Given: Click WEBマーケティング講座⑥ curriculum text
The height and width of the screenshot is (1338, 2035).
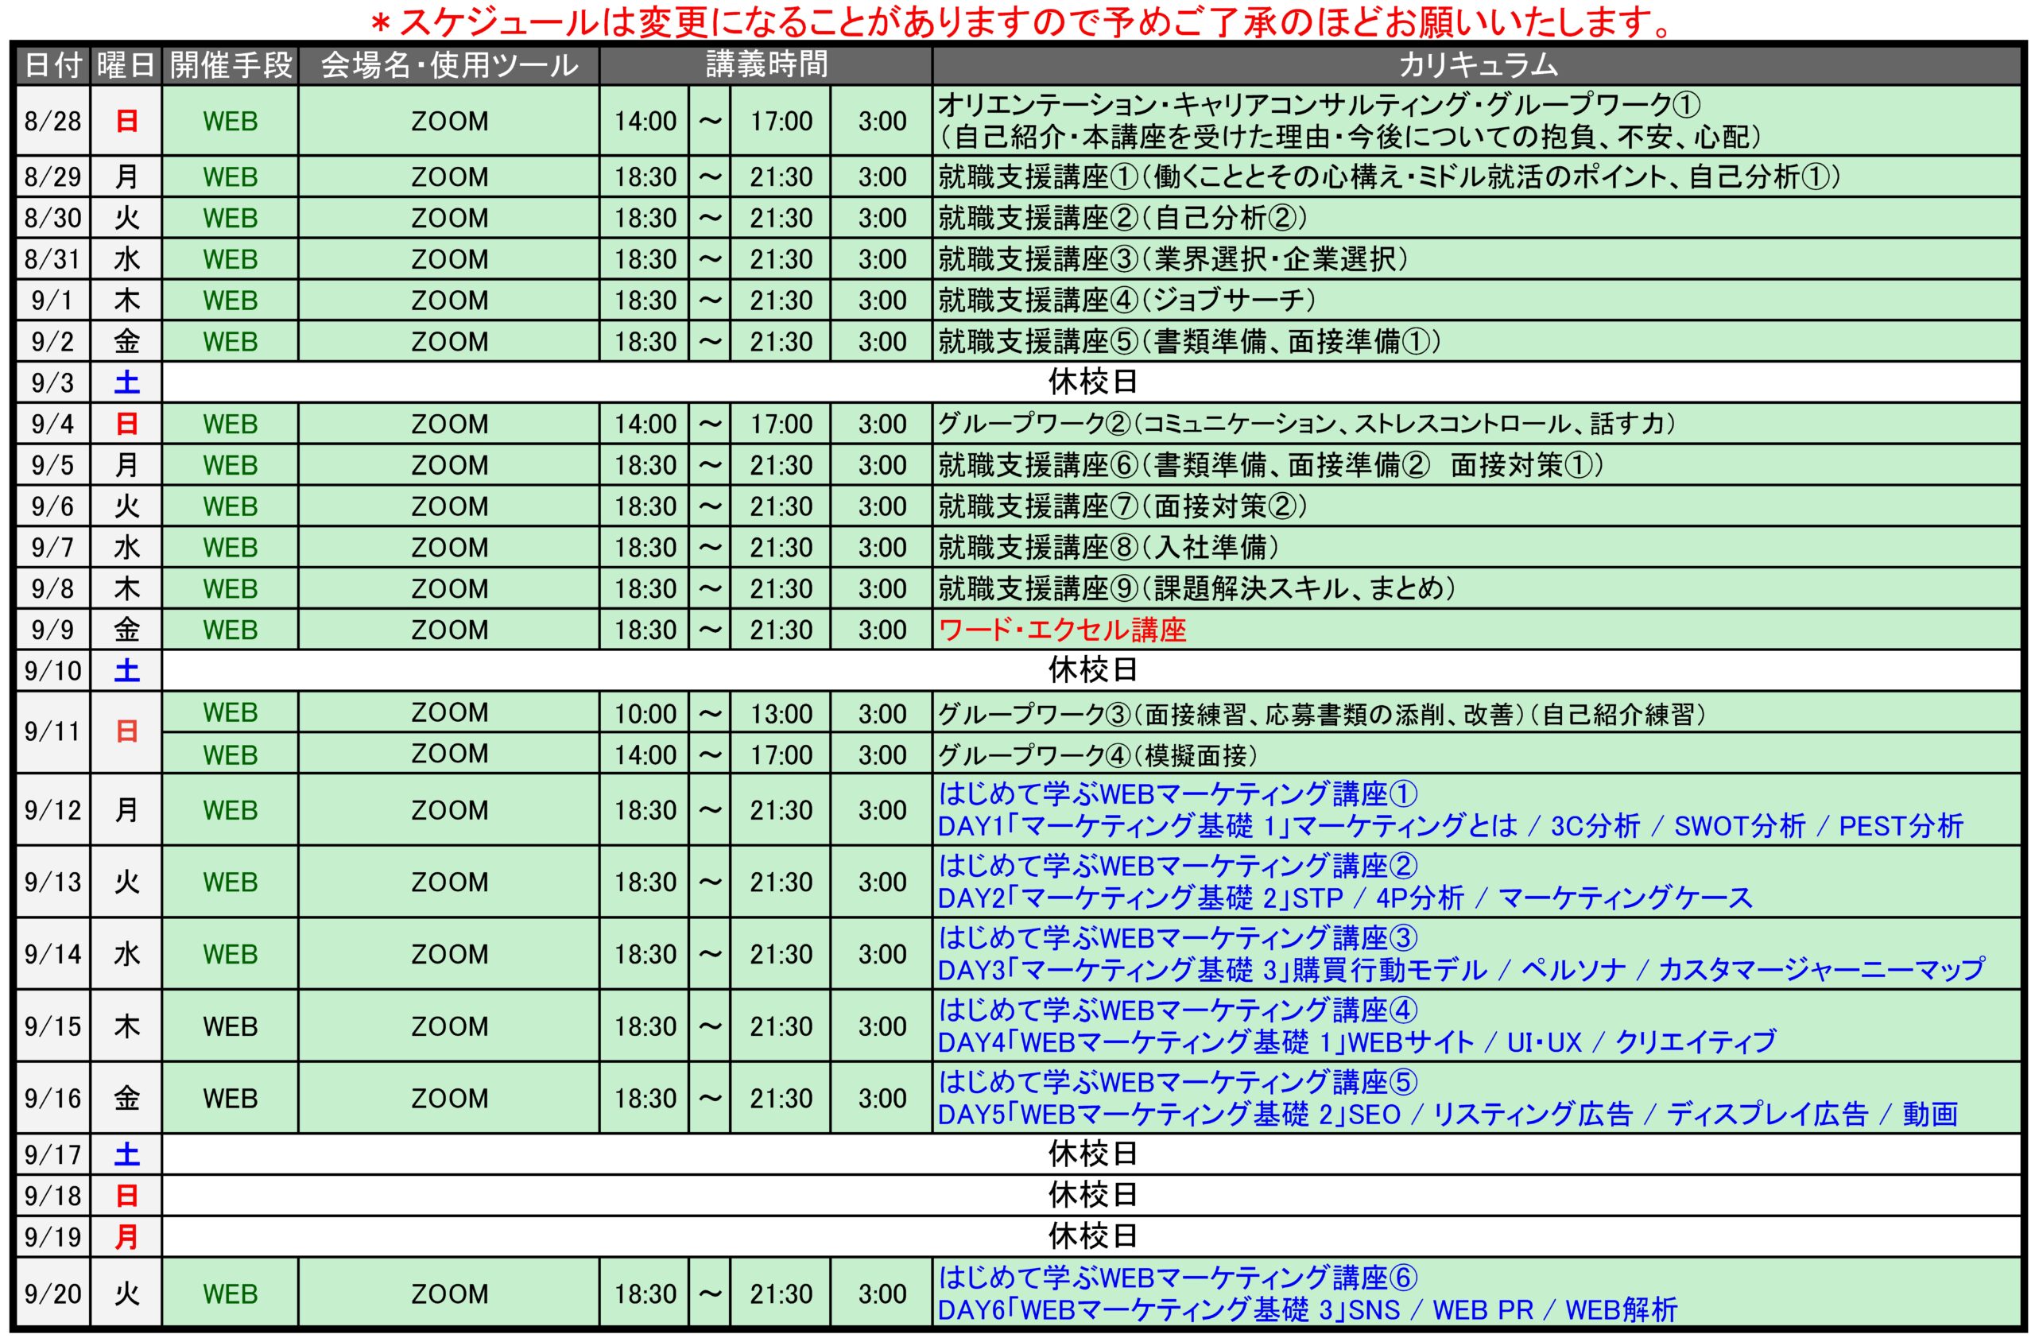Looking at the screenshot, I should click(1308, 1293).
